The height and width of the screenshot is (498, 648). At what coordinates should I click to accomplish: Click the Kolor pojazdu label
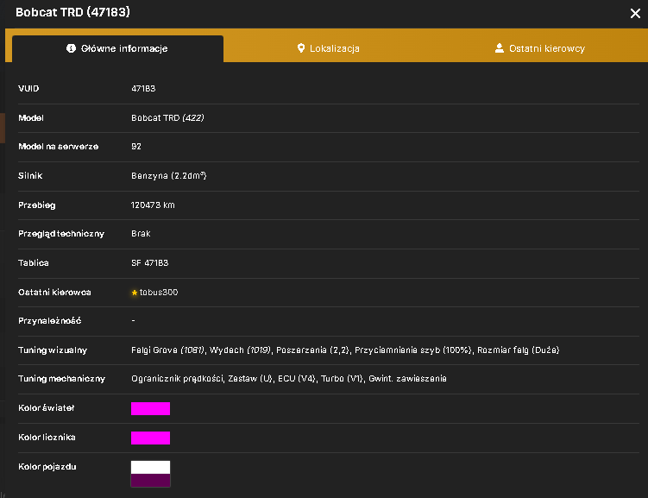coord(47,467)
